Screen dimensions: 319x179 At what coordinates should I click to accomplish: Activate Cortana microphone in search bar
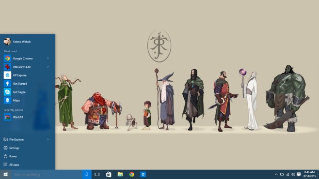click(87, 174)
